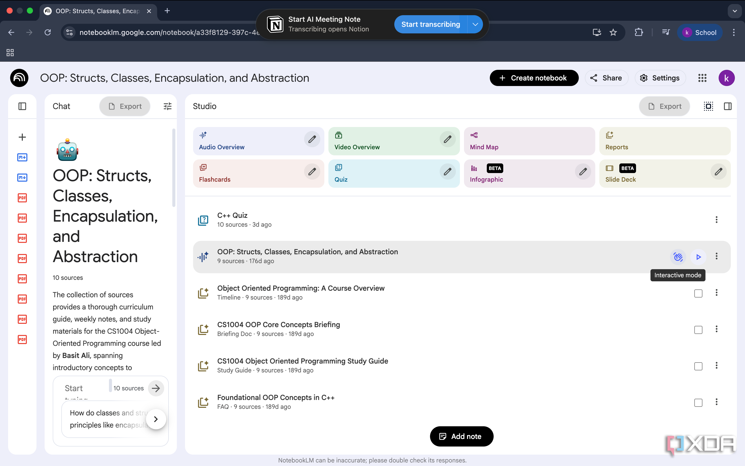Tick checkbox for Foundational OOP Concepts FAQ
The height and width of the screenshot is (466, 745).
tap(698, 403)
